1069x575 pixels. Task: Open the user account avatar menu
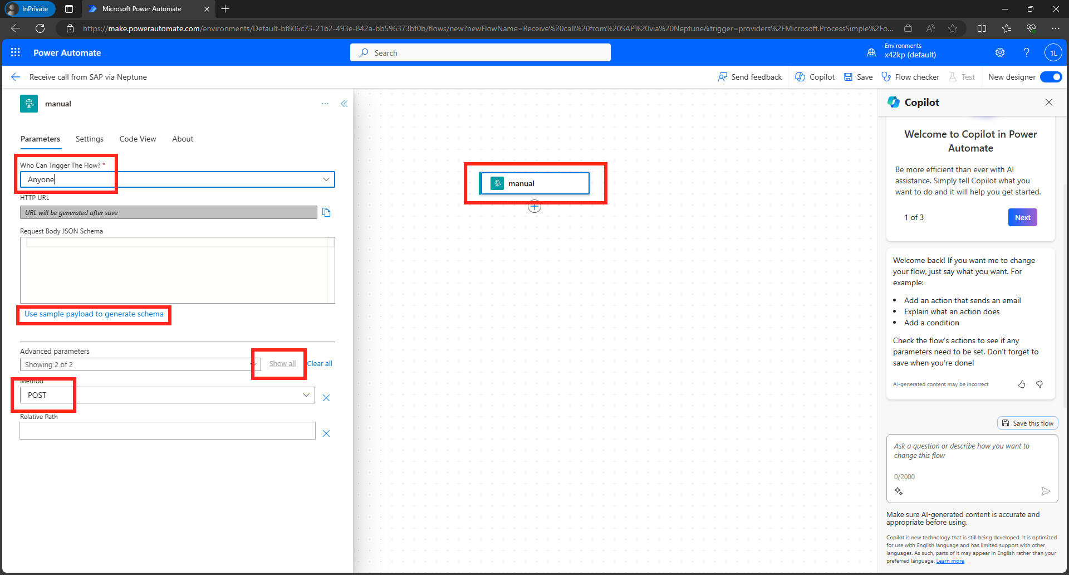[x=1053, y=53]
